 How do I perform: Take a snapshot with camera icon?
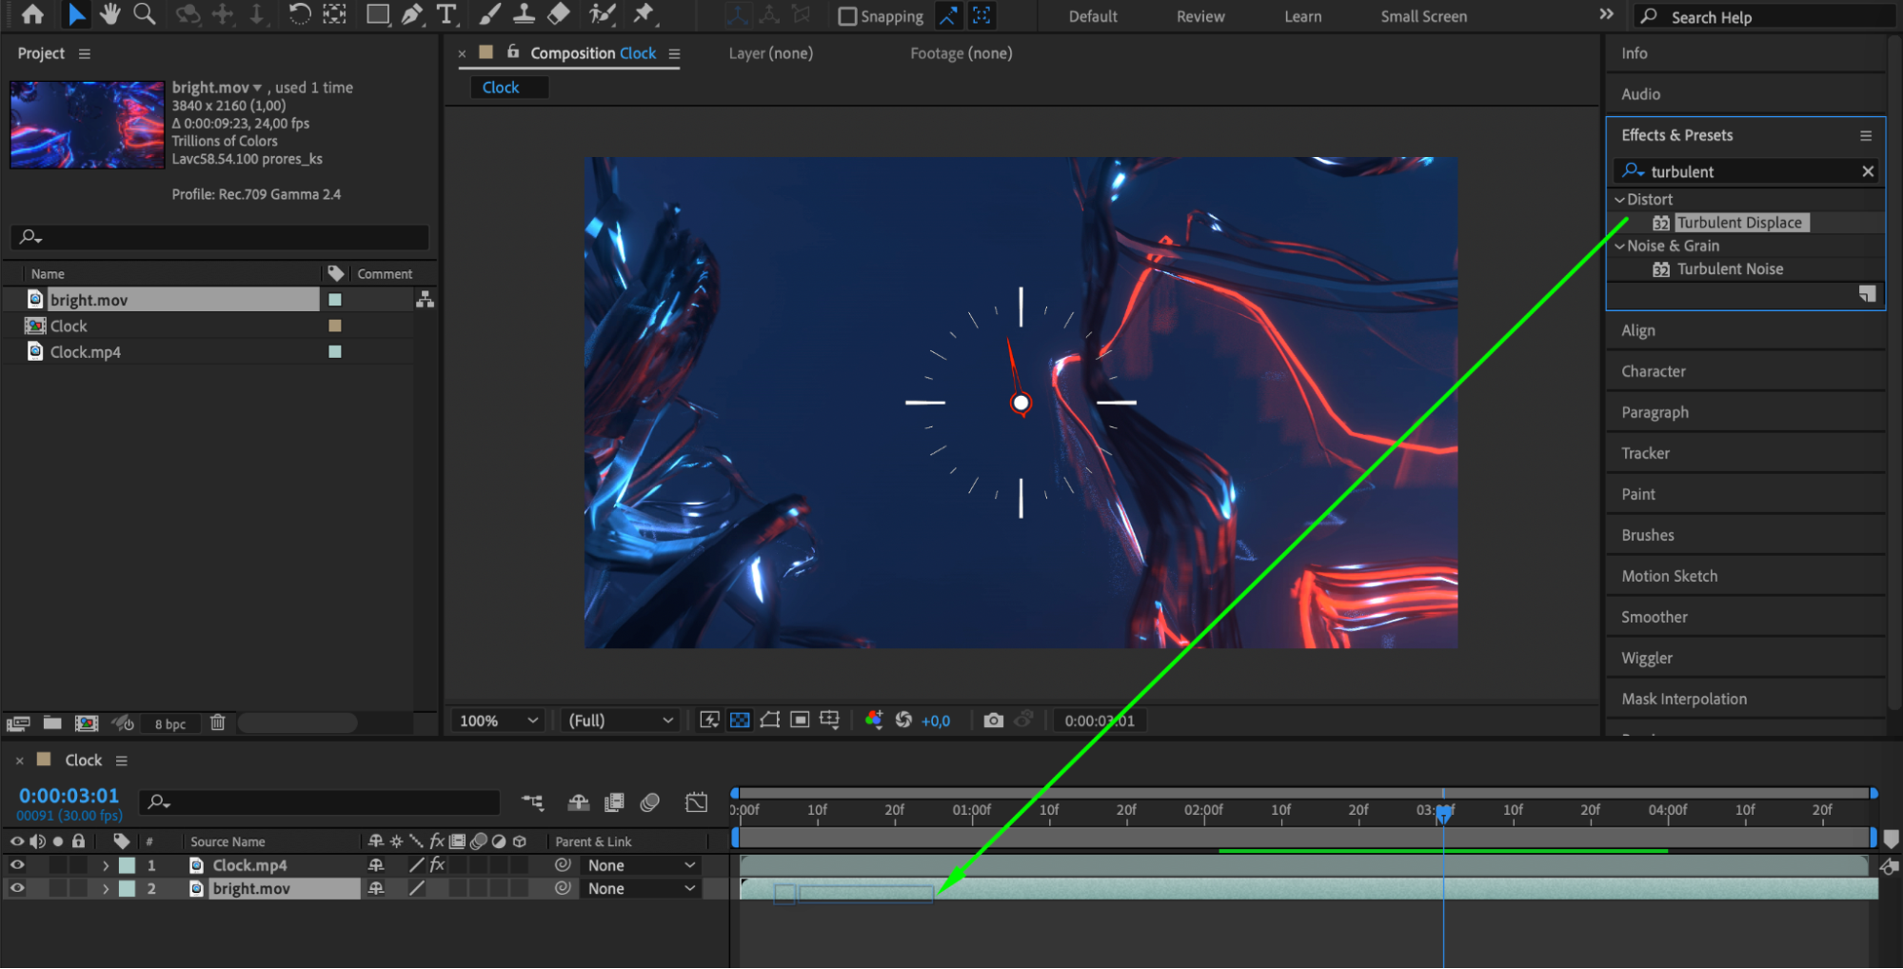click(x=993, y=721)
